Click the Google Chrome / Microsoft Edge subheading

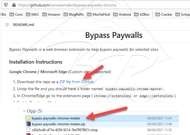click(38, 72)
